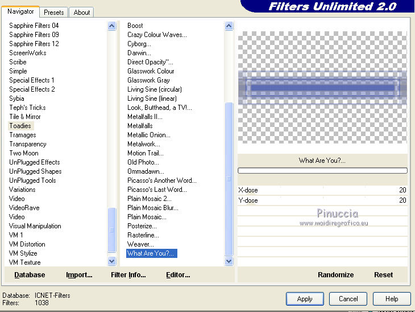
Task: Reset the filter settings
Action: tap(383, 275)
